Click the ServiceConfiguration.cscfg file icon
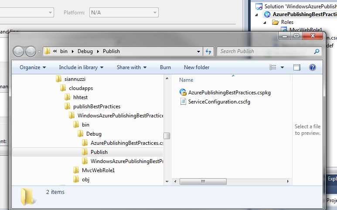This screenshot has height=210, width=337. click(183, 101)
